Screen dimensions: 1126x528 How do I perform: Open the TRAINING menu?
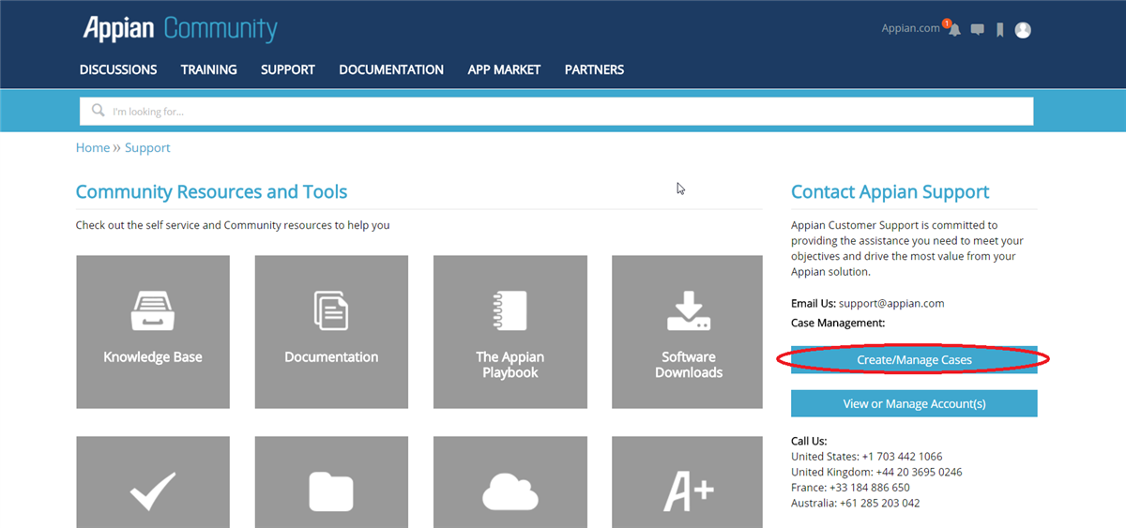[208, 69]
